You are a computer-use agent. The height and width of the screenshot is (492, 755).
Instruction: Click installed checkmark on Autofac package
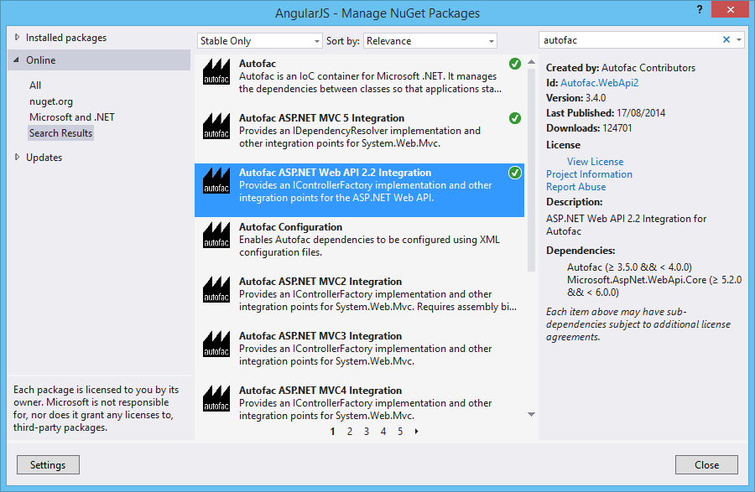tap(515, 64)
